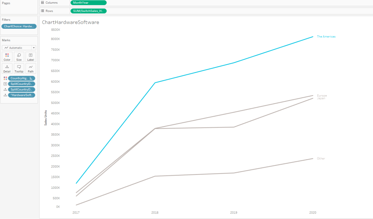This screenshot has height=219, width=373.
Task: Click the ChartChoice filter pill
Action: coord(19,26)
